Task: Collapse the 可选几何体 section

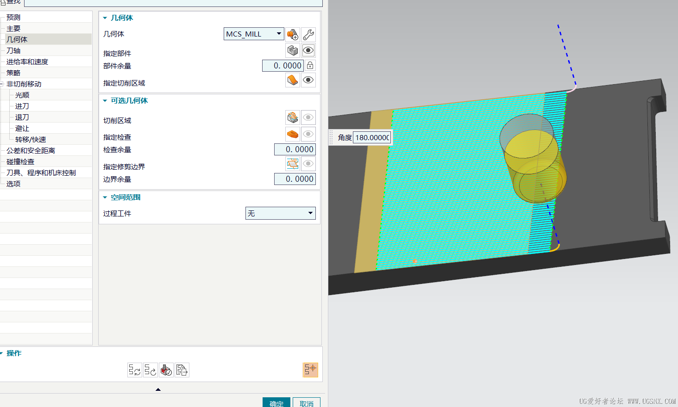Action: [105, 101]
